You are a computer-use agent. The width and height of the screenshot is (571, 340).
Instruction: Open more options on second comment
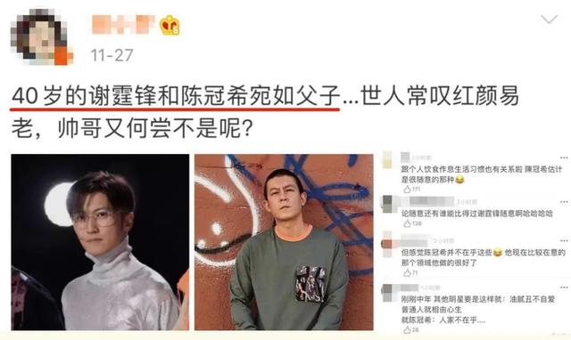[x=564, y=202]
